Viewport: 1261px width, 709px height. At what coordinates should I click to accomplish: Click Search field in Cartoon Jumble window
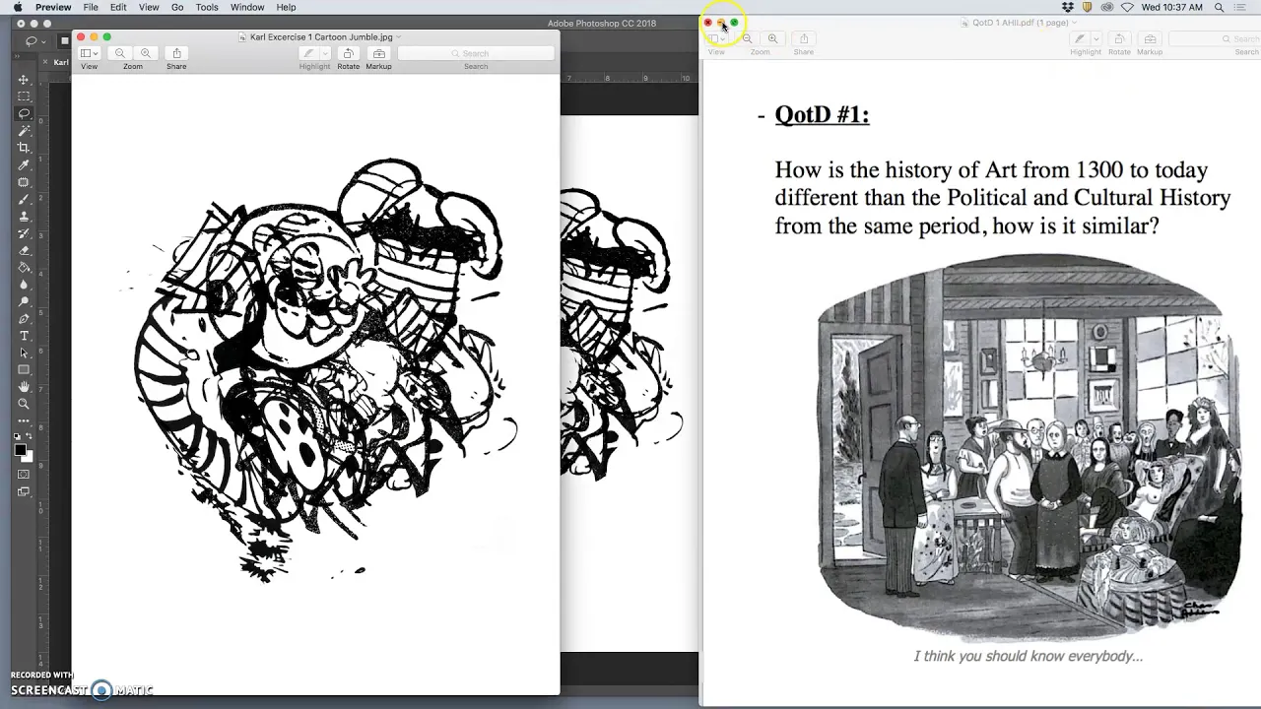point(476,53)
